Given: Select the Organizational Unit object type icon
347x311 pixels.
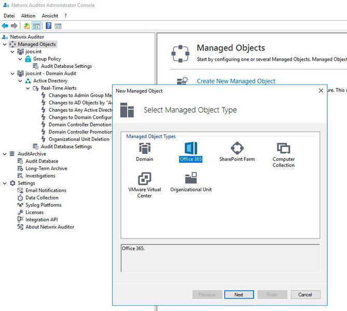Looking at the screenshot, I should tap(191, 178).
